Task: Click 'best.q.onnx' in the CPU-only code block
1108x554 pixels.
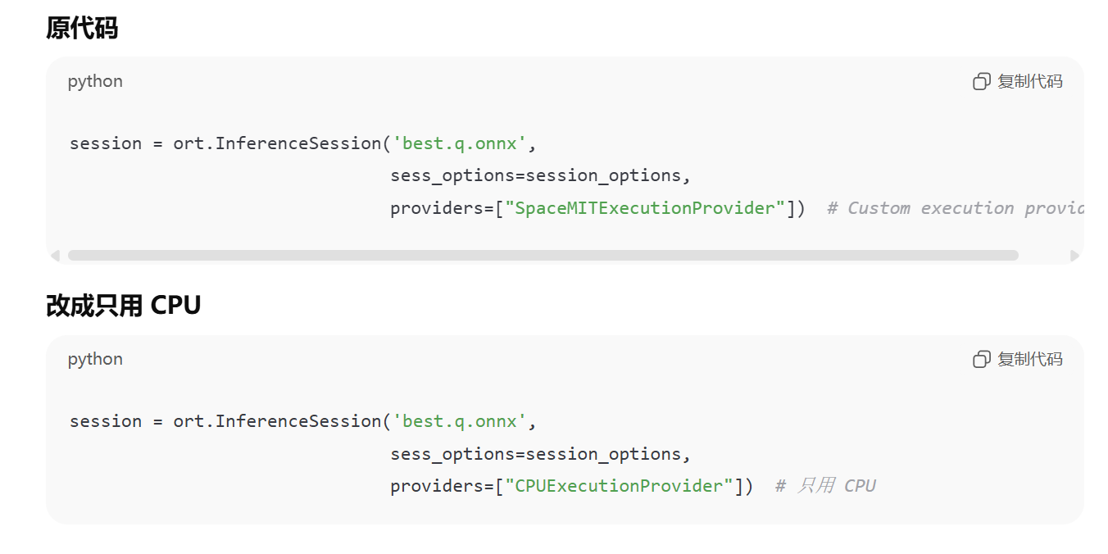Action: 460,421
